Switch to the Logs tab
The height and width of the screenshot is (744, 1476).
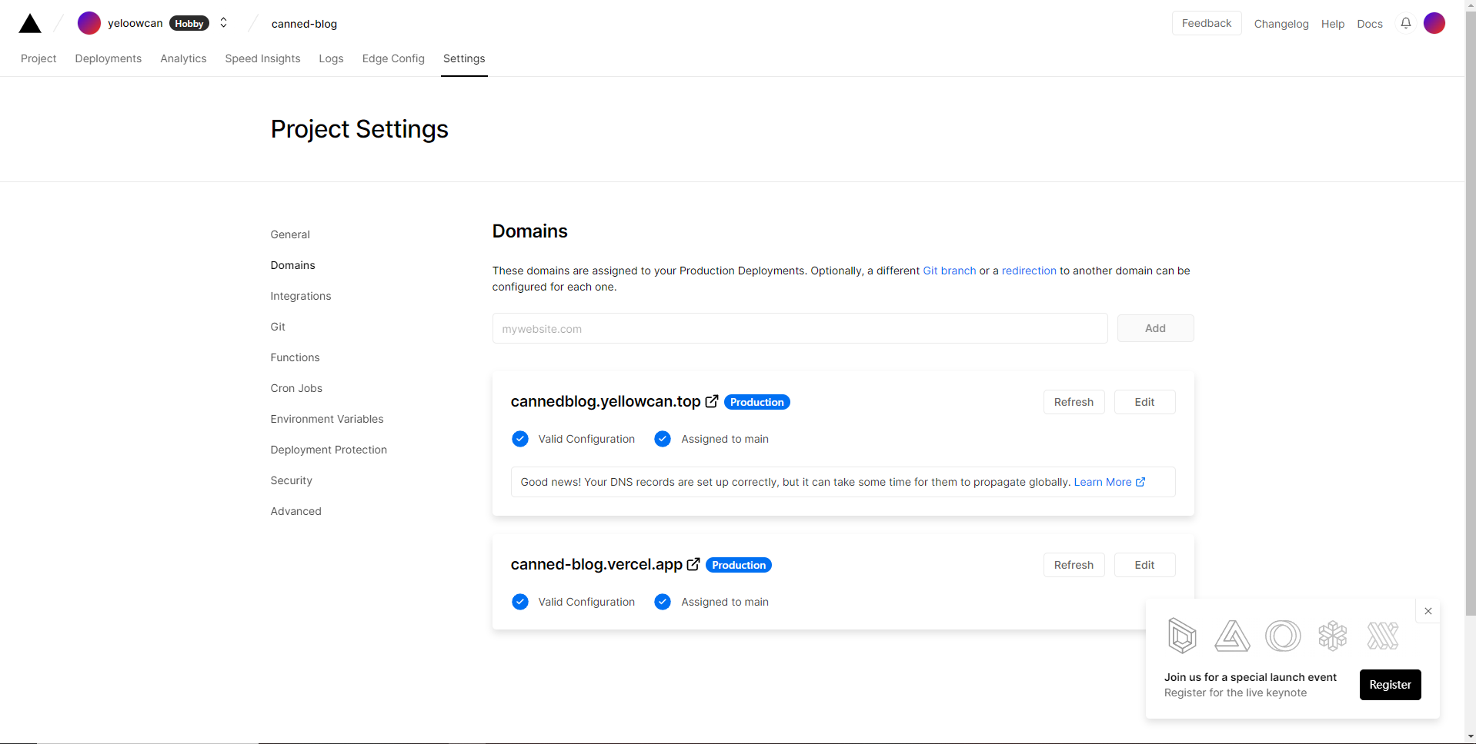pyautogui.click(x=331, y=58)
